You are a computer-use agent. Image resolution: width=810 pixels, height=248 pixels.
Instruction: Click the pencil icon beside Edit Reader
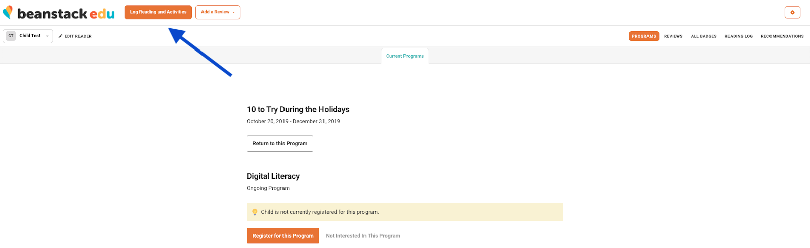(x=61, y=36)
